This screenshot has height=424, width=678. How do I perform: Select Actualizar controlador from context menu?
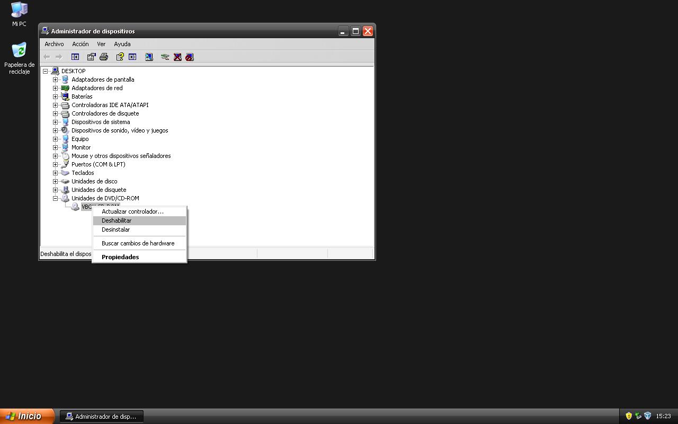pos(132,211)
